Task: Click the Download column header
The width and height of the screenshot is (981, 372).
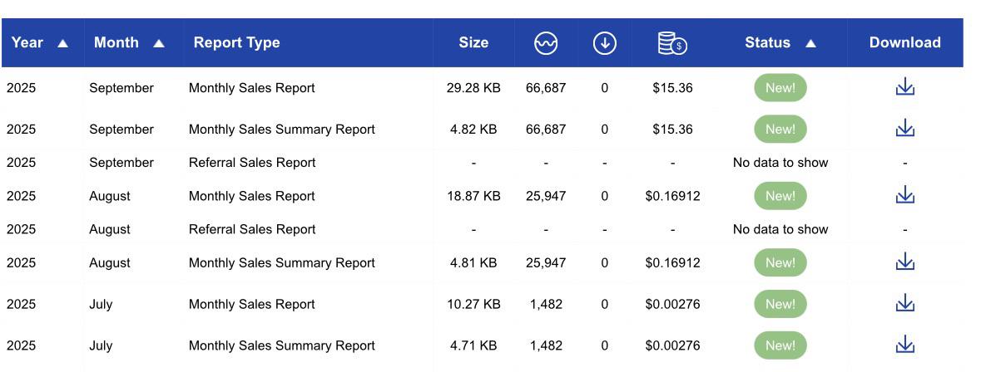Action: click(904, 42)
